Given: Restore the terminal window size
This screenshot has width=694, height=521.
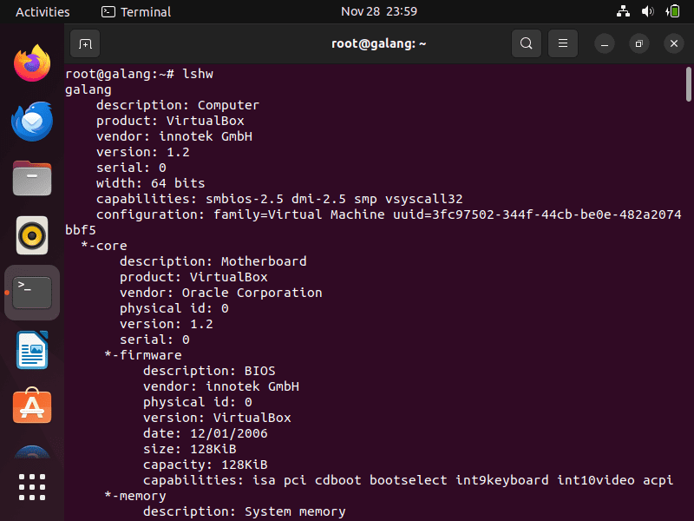Looking at the screenshot, I should [639, 43].
